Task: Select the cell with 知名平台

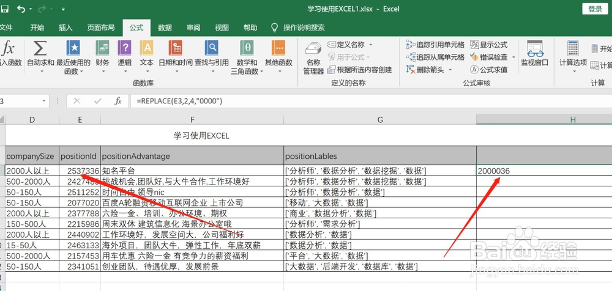Action: pyautogui.click(x=192, y=171)
